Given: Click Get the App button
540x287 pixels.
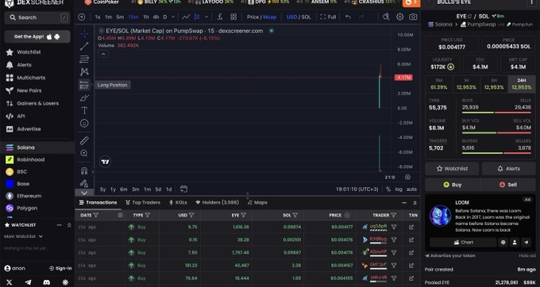Looking at the screenshot, I should pyautogui.click(x=37, y=36).
